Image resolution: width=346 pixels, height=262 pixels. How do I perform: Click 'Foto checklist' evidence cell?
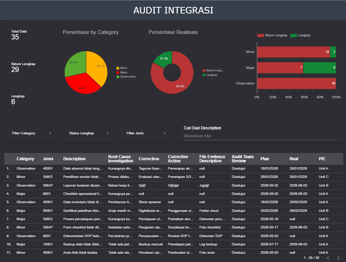click(x=210, y=227)
